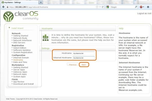
Task: Click the ClearOS community logo
Action: tap(21, 16)
